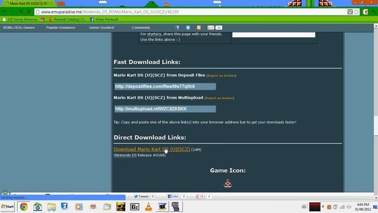Screen dimensions: 378x213
Task: Click the (14M) file size text
Action: click(196, 150)
